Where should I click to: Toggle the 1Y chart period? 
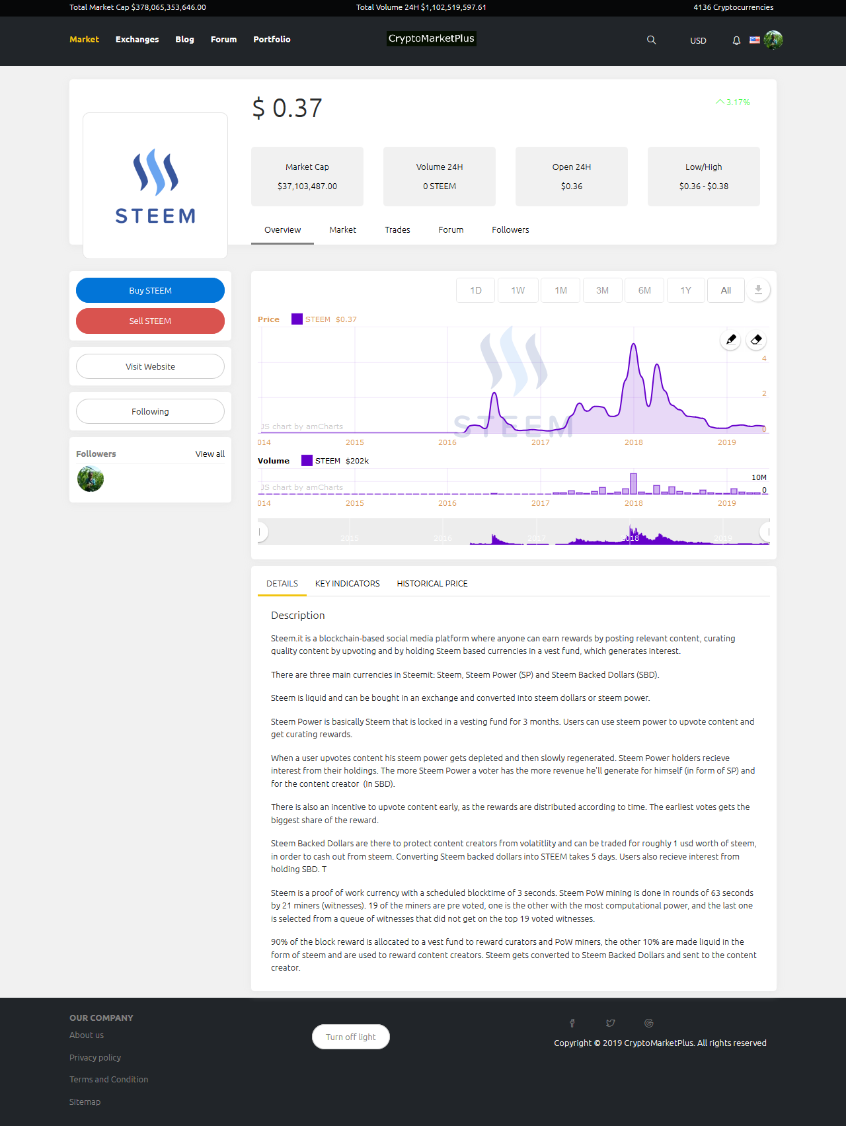pyautogui.click(x=685, y=290)
